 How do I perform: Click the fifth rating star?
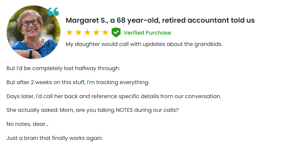point(105,33)
